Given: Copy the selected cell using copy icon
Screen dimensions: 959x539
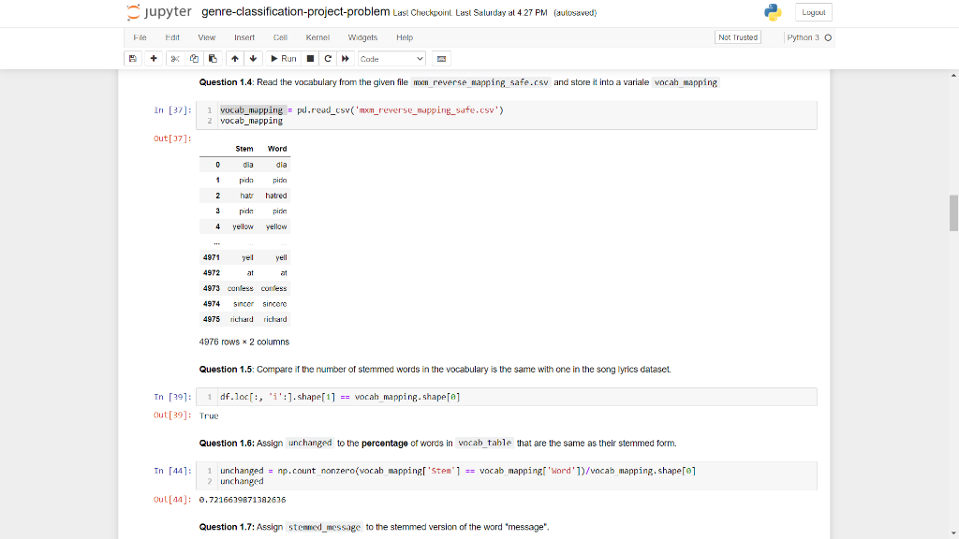Looking at the screenshot, I should [x=193, y=57].
